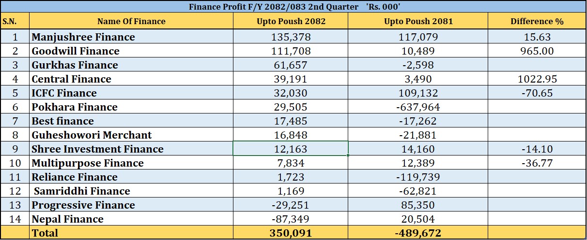
Task: Click the Total 350,091 cell
Action: point(291,233)
